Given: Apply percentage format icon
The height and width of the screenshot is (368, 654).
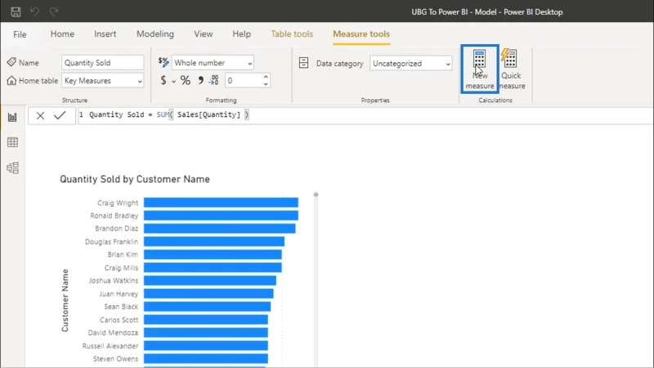Looking at the screenshot, I should point(186,80).
